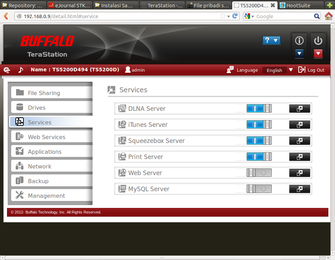Switch to the HootSuite tab
Image resolution: width=335 pixels, height=260 pixels.
coord(301,5)
